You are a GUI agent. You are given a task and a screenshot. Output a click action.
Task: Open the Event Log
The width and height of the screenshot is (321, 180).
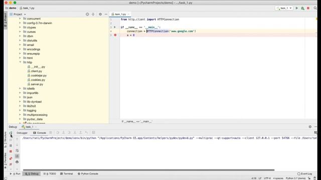pos(305,173)
